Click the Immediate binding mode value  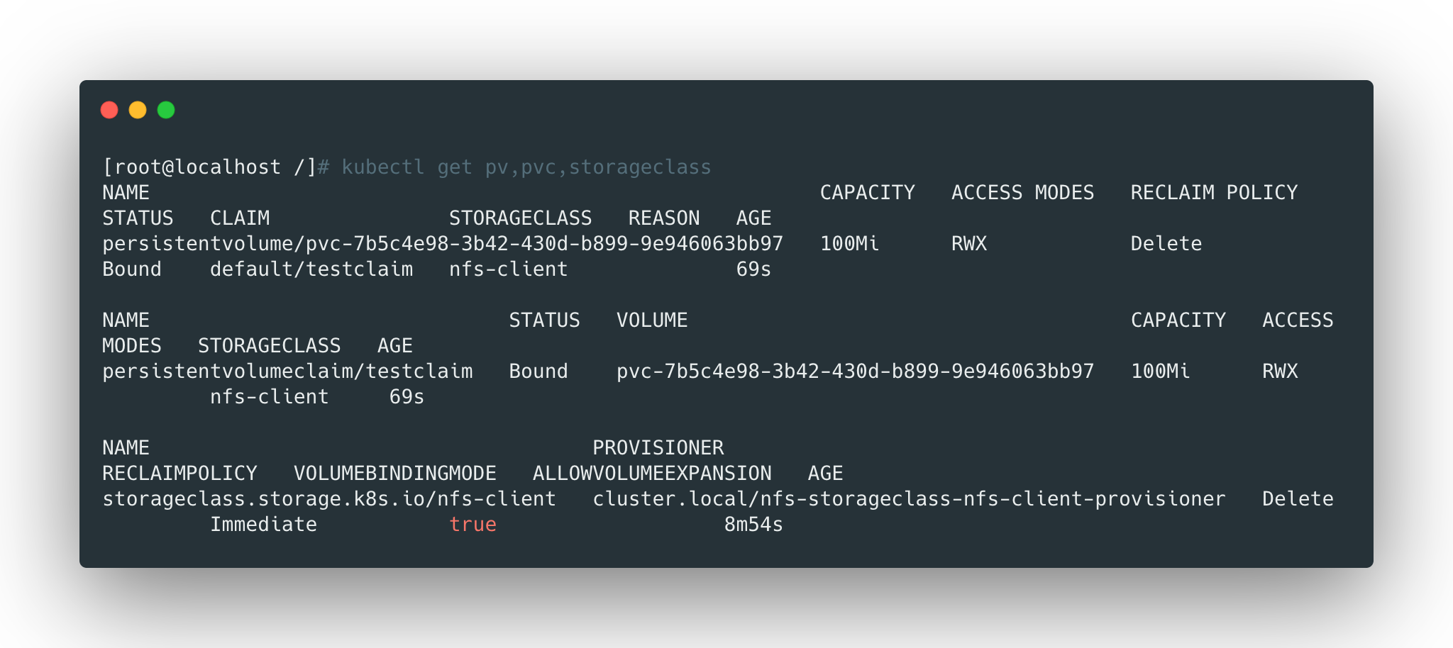coord(263,525)
